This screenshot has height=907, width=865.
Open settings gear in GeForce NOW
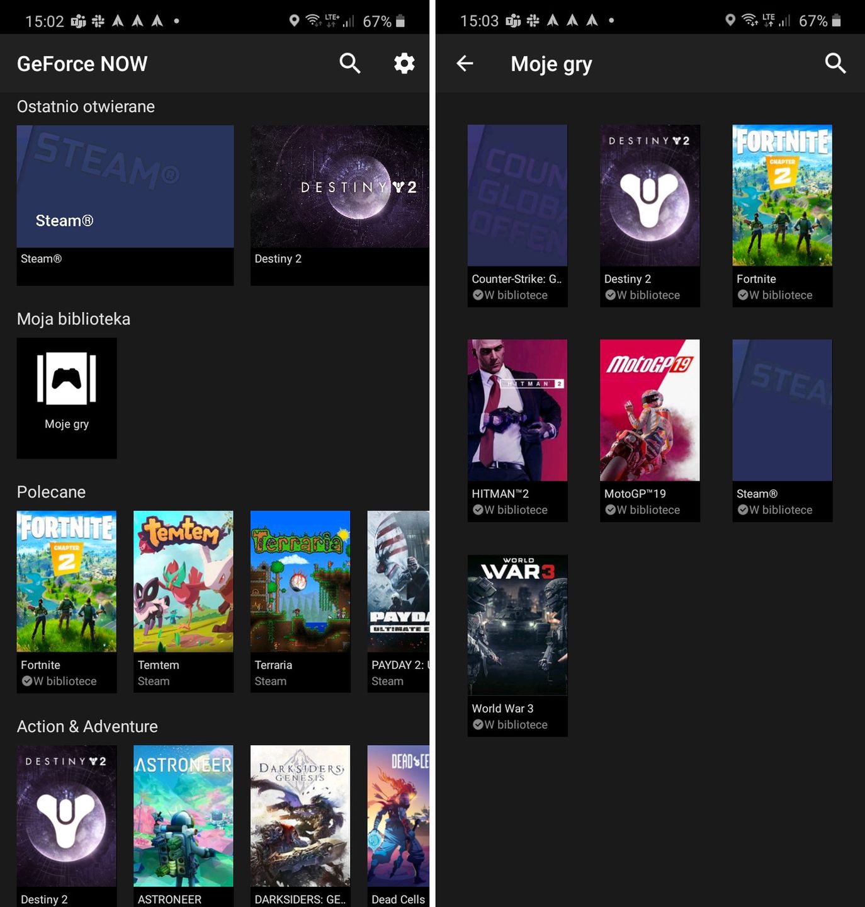coord(404,63)
